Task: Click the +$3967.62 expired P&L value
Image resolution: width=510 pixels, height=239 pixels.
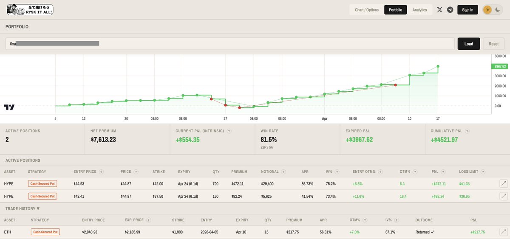Action: tap(359, 139)
